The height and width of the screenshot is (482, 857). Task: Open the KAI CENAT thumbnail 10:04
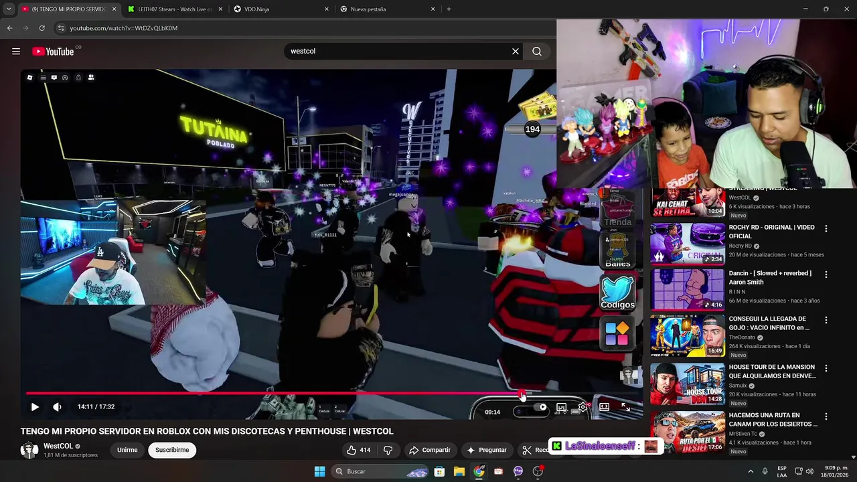tap(687, 203)
